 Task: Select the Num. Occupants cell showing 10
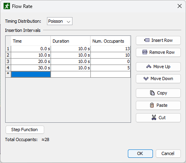[110, 55]
